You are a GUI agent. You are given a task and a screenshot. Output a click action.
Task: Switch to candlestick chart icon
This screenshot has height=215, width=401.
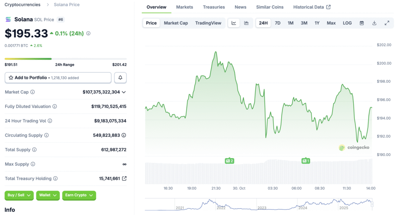click(x=246, y=23)
